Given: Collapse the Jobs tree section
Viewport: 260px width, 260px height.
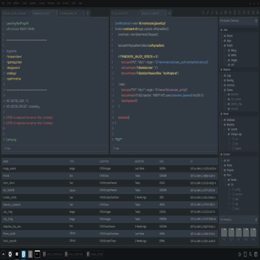Looking at the screenshot, I should [x=221, y=30].
